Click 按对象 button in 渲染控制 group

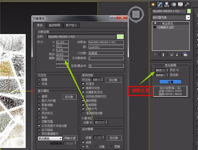(113, 80)
